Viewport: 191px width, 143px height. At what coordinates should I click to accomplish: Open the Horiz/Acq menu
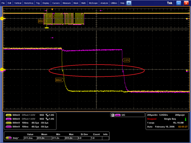pos(29,3)
